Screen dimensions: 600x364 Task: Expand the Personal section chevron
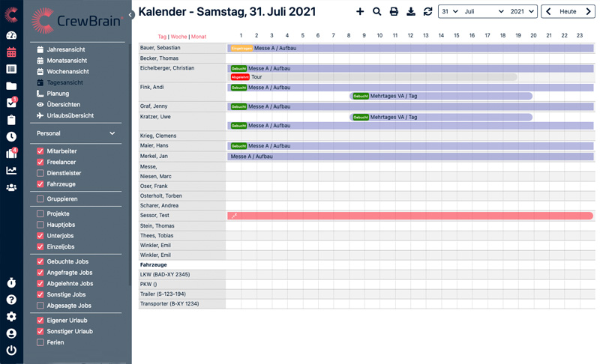(112, 133)
